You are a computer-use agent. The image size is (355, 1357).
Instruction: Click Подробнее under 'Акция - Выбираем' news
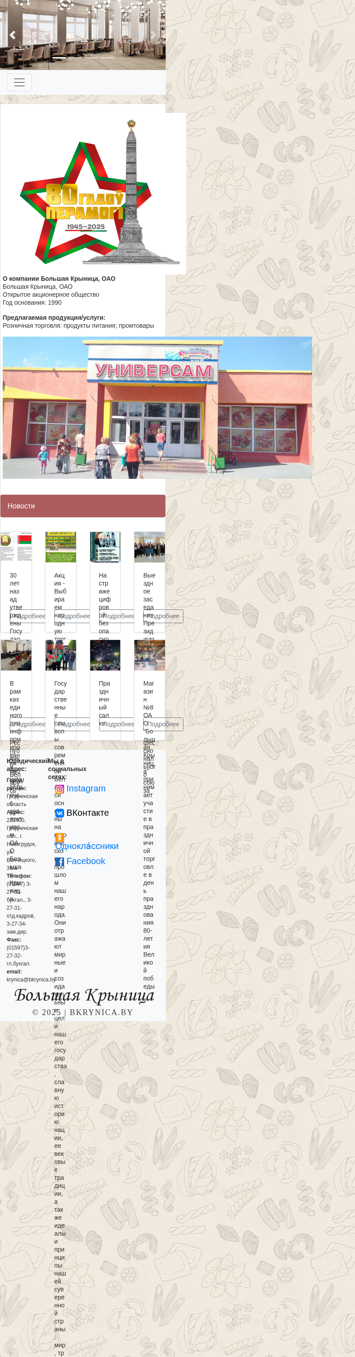pyautogui.click(x=74, y=616)
